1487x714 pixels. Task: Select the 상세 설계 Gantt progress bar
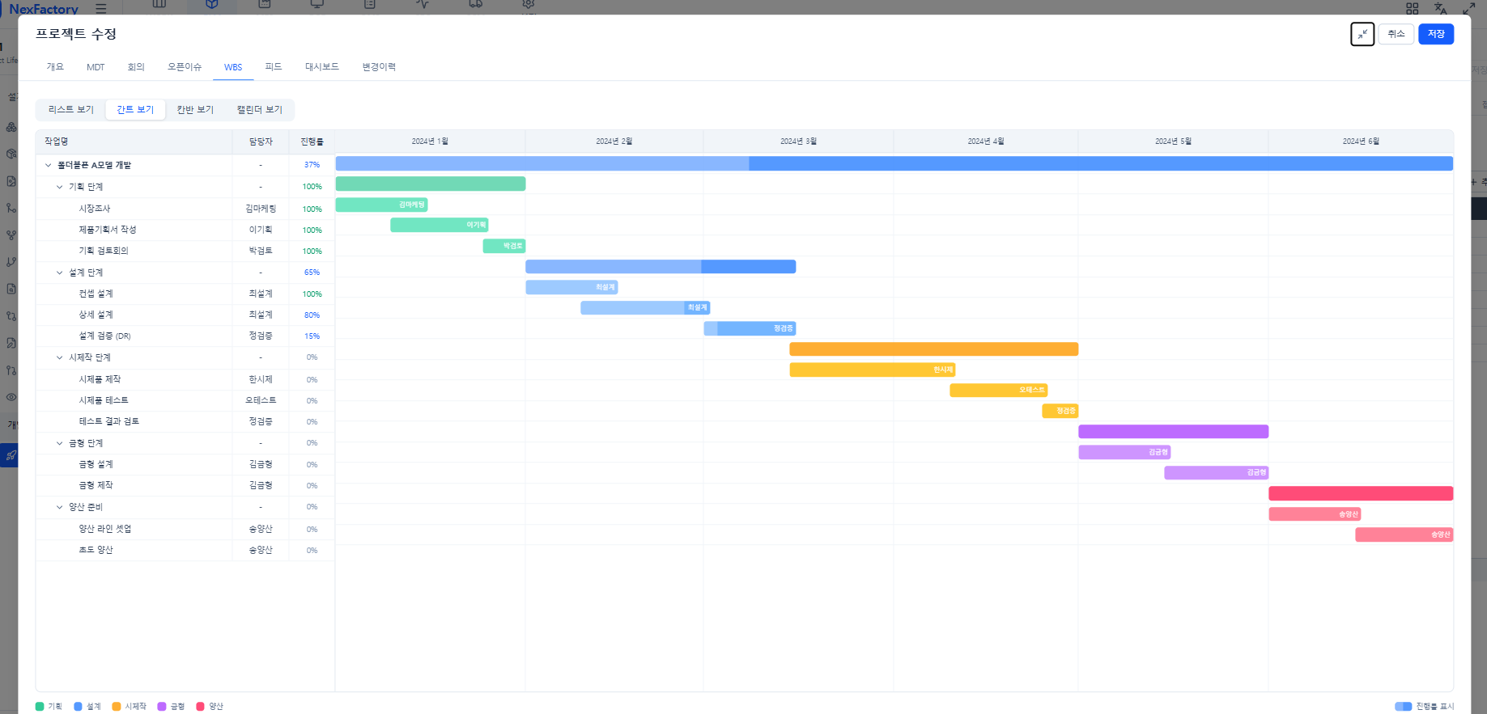(645, 307)
